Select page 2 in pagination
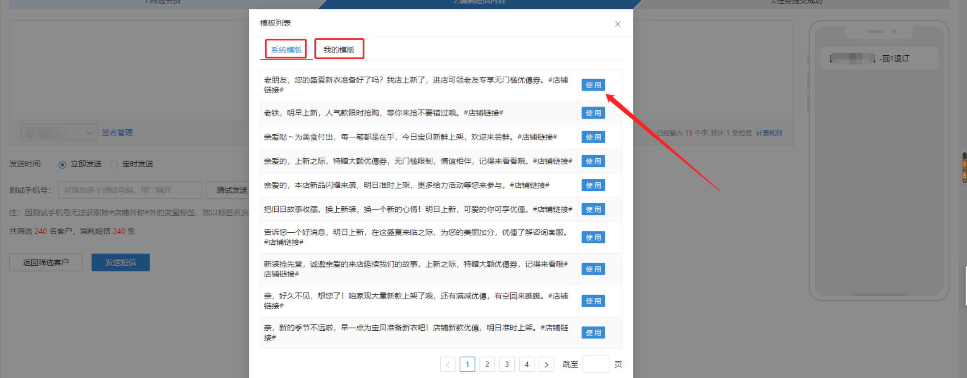The image size is (967, 378). click(487, 365)
